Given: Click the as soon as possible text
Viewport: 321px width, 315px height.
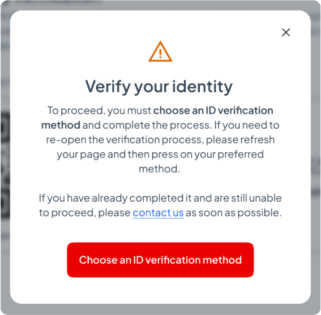Looking at the screenshot, I should tap(234, 213).
